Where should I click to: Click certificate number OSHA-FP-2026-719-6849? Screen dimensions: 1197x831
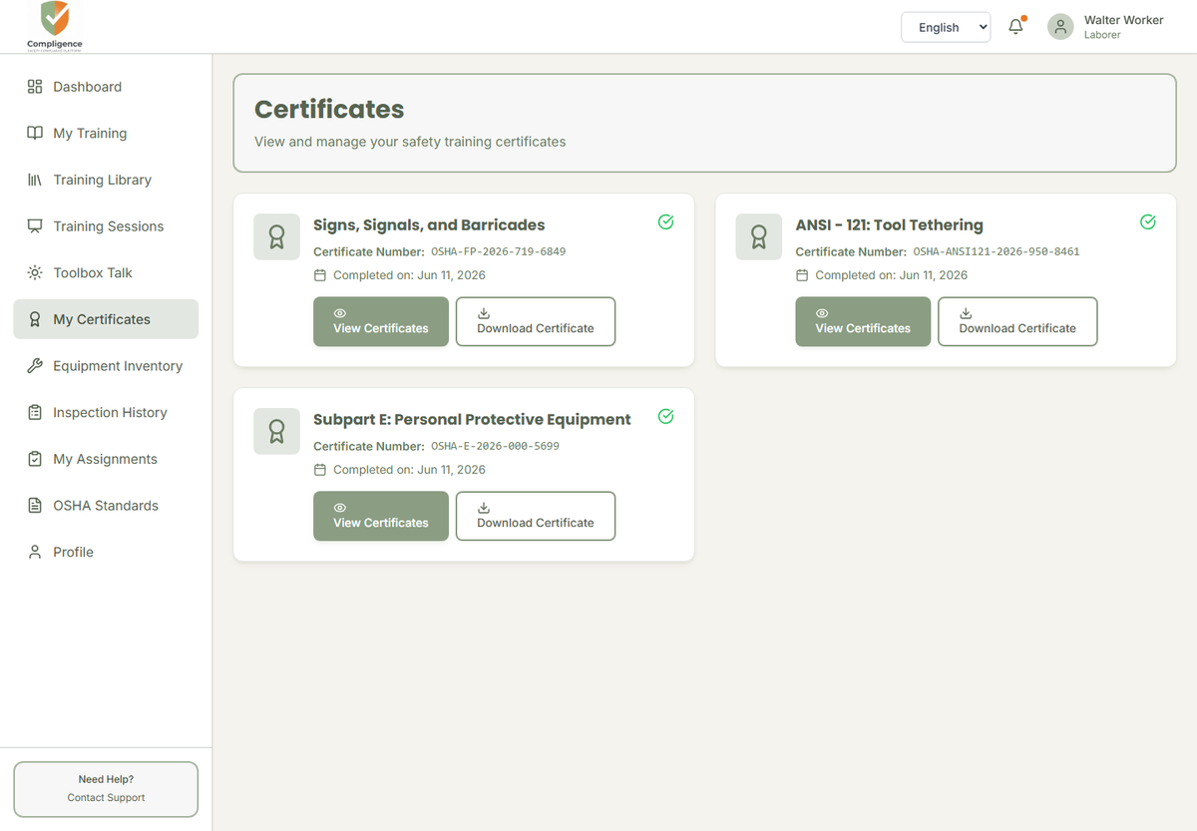point(498,251)
